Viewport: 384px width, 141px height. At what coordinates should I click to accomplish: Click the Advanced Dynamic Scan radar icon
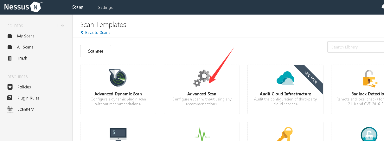(x=118, y=77)
